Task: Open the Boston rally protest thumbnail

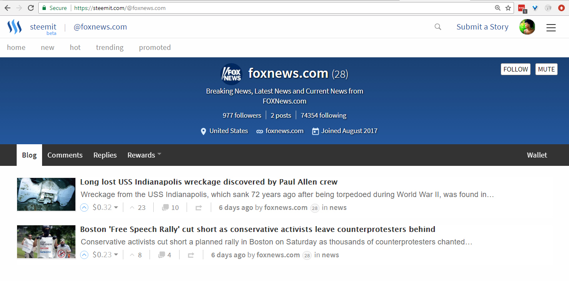Action: 46,242
